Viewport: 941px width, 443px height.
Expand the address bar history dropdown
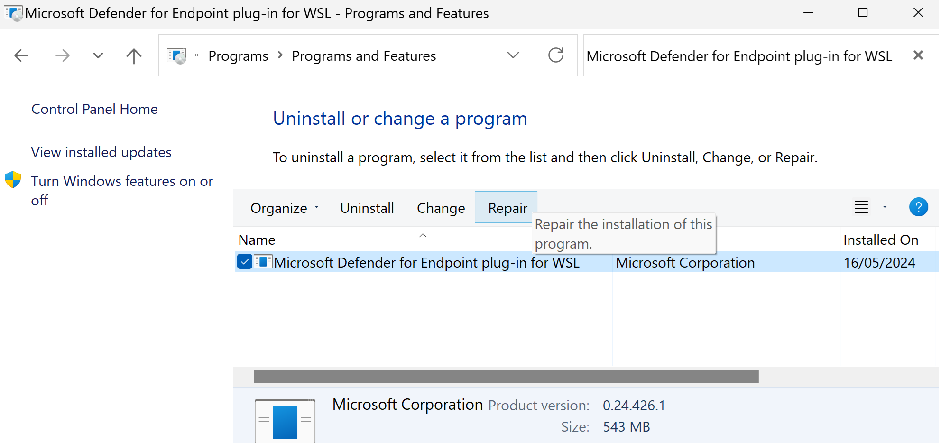[x=513, y=55]
